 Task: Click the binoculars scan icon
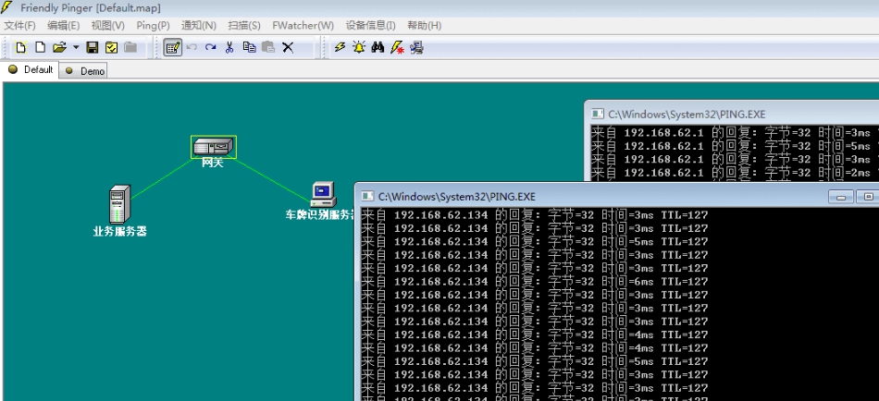click(x=378, y=47)
